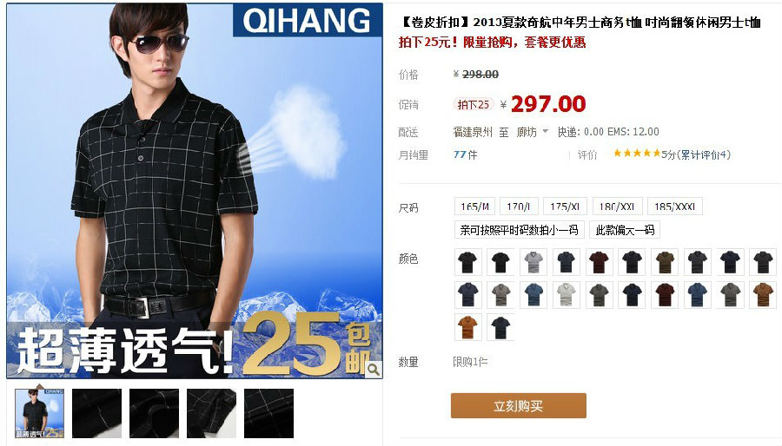Viewport: 782px width, 446px height.
Task: Select size 175/XL
Action: pyautogui.click(x=565, y=206)
